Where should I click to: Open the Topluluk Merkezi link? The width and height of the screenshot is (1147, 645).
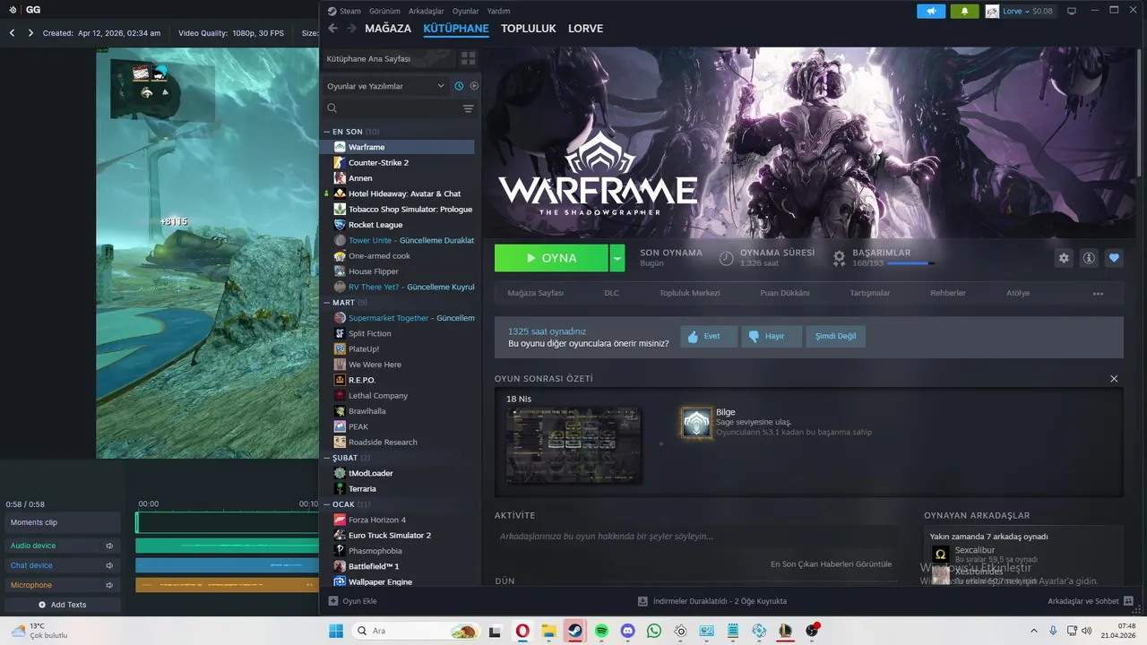tap(690, 293)
